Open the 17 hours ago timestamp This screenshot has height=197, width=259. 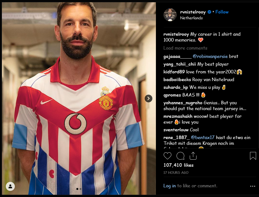176,173
